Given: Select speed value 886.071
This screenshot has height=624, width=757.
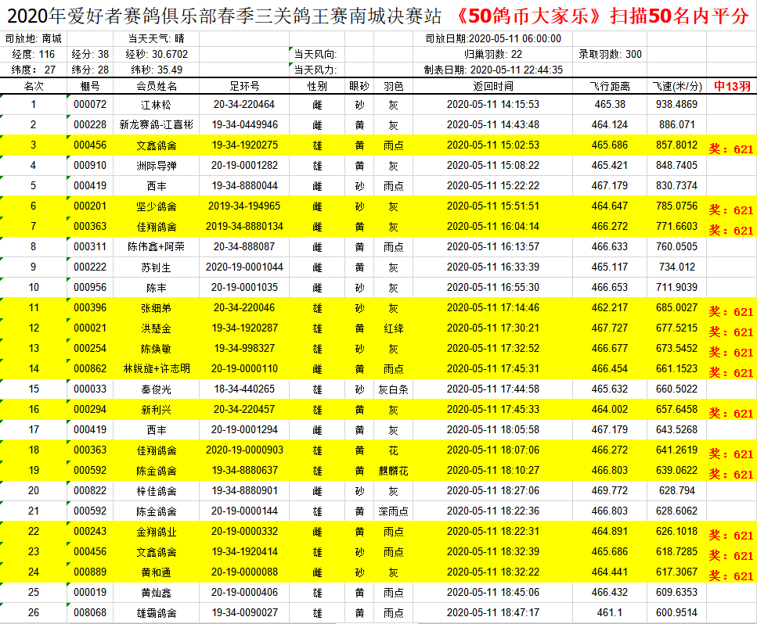Looking at the screenshot, I should (677, 125).
